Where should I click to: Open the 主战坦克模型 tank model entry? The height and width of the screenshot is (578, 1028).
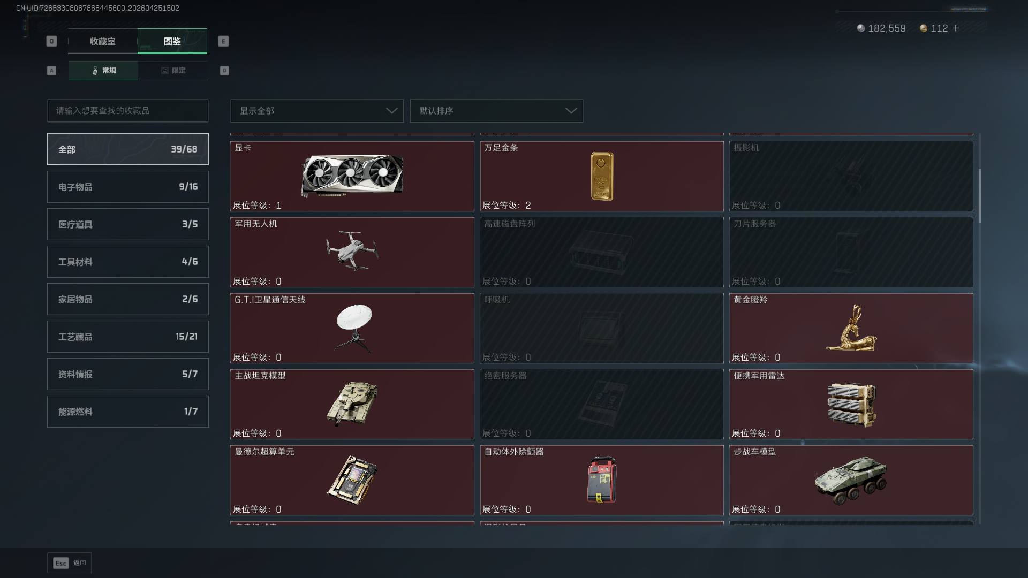[x=352, y=404]
